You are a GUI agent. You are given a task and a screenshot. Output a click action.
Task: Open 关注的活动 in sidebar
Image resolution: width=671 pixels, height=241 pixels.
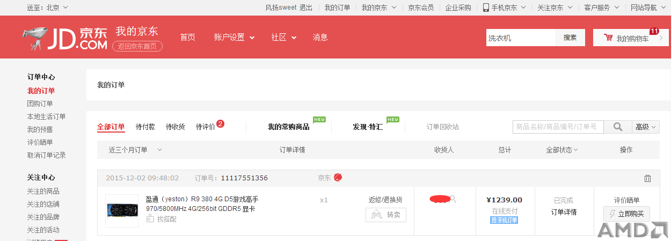(x=43, y=230)
